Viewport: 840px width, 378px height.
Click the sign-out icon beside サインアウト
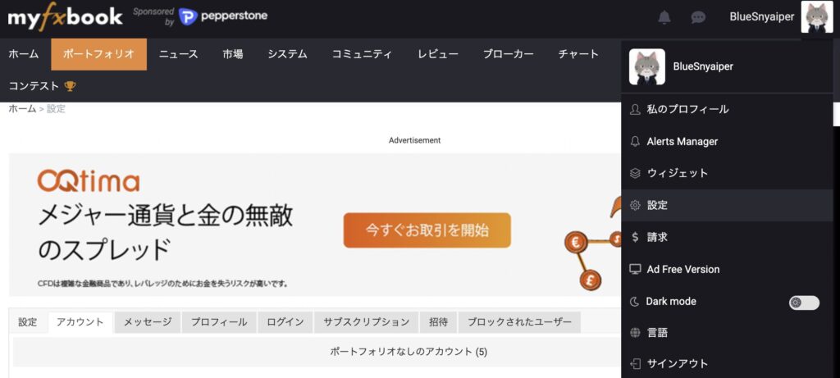tap(635, 364)
